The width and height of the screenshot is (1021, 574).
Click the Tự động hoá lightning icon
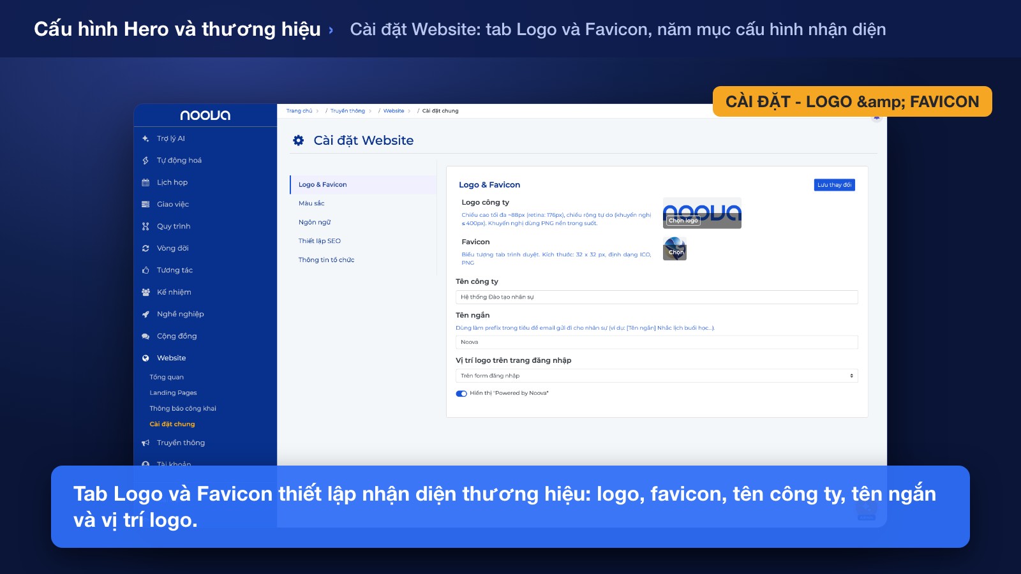coord(145,161)
